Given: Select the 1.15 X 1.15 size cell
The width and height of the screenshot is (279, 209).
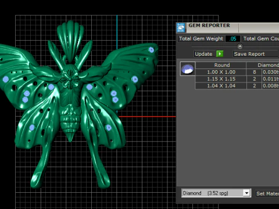Looking at the screenshot, I should (221, 79).
